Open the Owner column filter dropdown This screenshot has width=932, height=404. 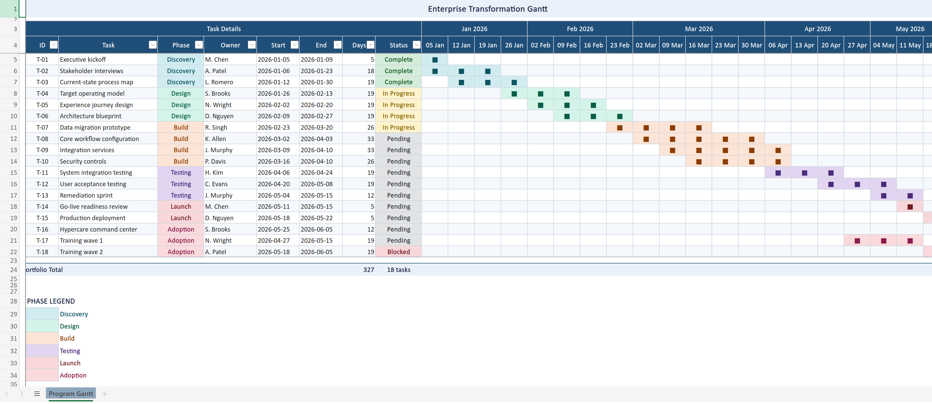(x=252, y=45)
